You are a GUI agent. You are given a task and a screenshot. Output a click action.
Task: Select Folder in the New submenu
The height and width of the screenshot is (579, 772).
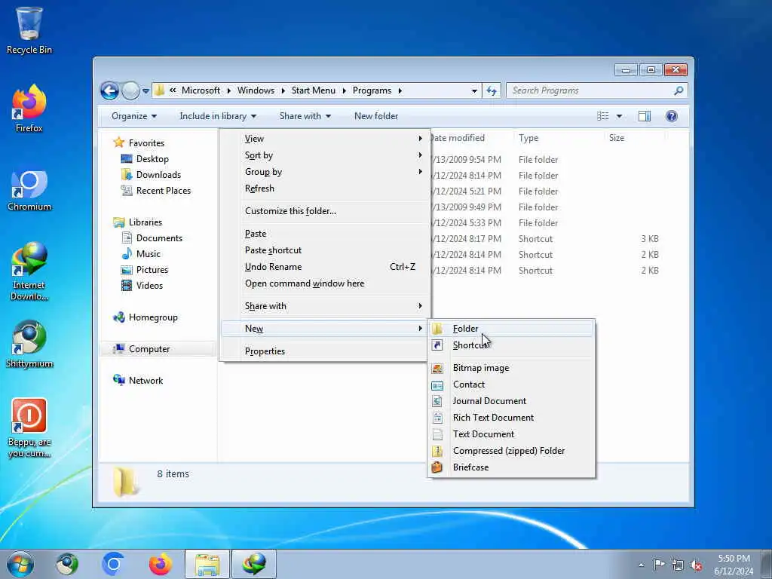point(511,329)
